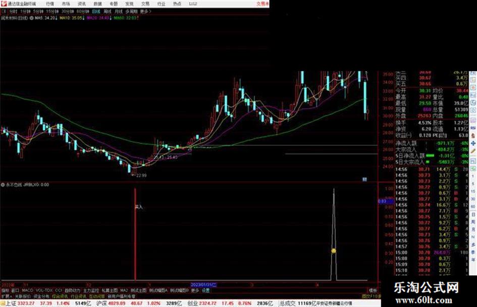Click the yellow smiley marker on indicator spike
This screenshot has width=477, height=307.
coord(334,251)
